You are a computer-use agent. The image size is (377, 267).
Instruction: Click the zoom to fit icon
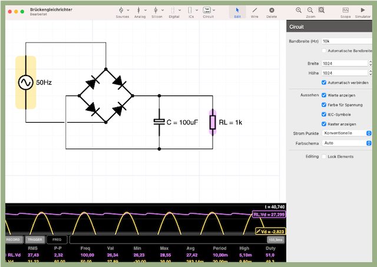coord(322,10)
